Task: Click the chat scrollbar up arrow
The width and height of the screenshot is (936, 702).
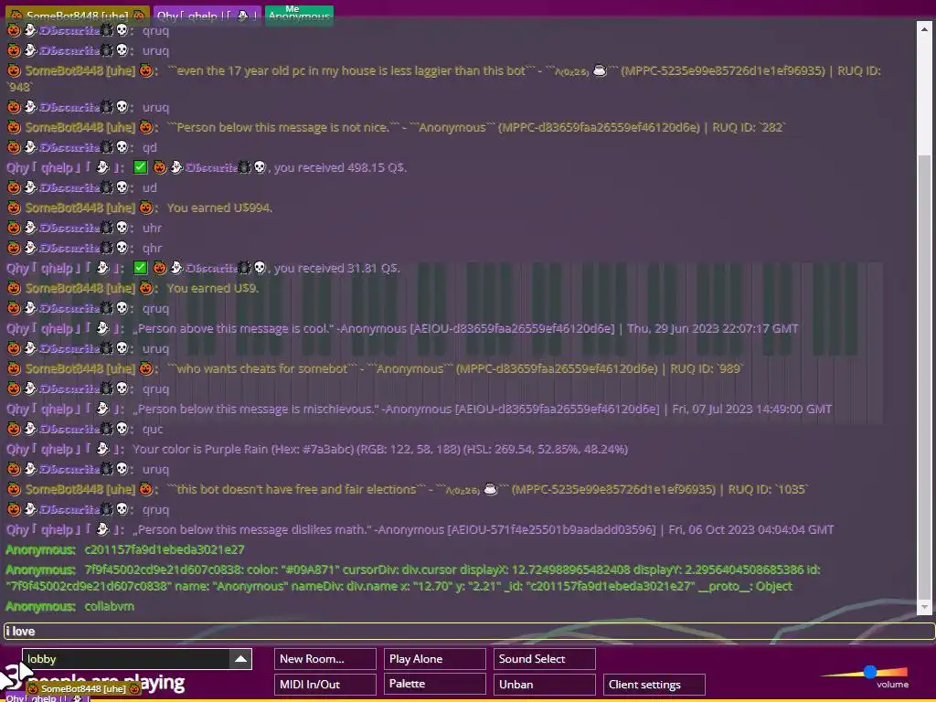Action: [x=924, y=28]
